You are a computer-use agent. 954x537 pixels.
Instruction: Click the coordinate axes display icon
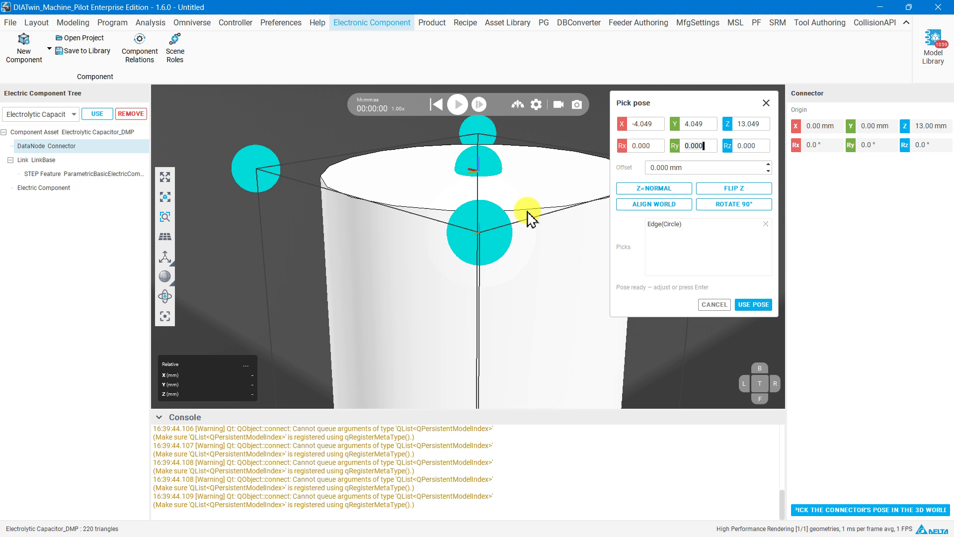coord(165,257)
